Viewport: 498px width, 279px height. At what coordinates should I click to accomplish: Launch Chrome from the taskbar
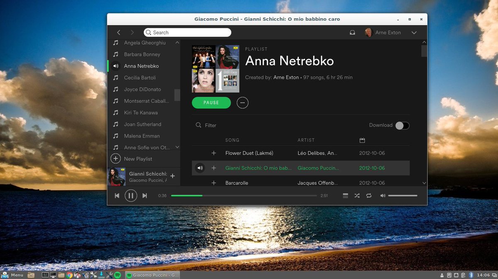click(69, 275)
